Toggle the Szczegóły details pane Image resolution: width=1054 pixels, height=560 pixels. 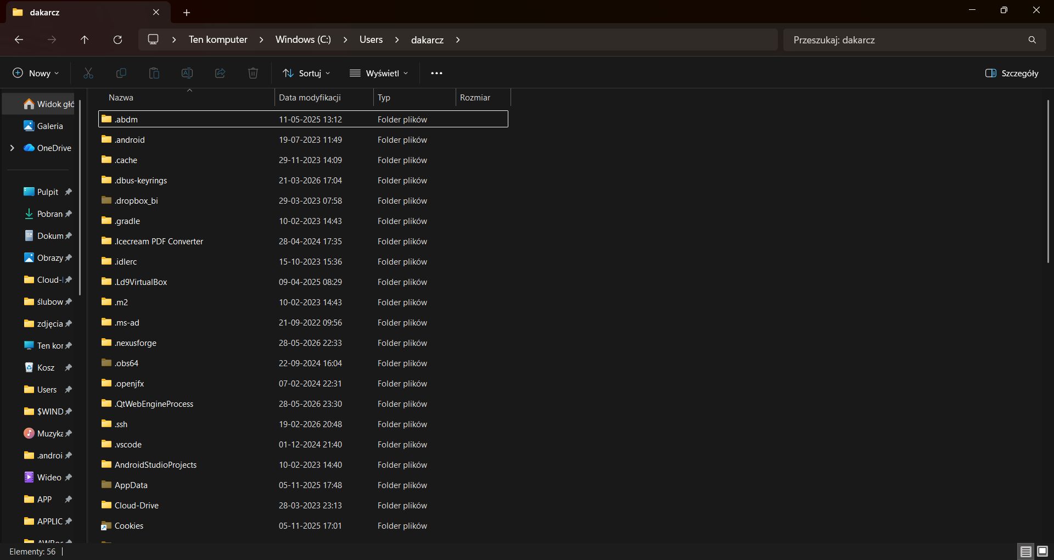1012,73
